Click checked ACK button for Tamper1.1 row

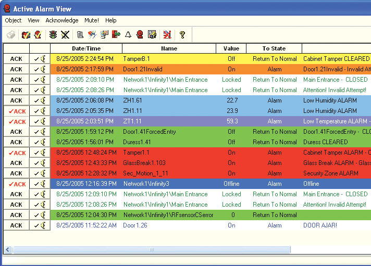point(16,153)
